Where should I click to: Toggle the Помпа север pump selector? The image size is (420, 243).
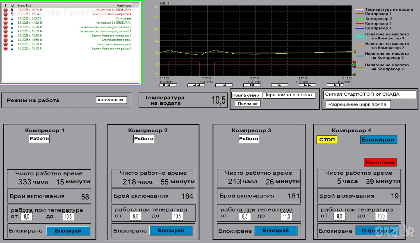(246, 95)
